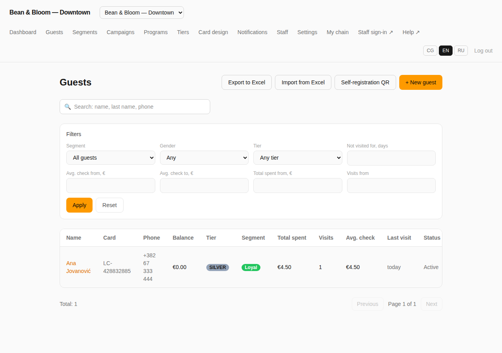Open the Settings page
502x353 pixels.
click(x=307, y=32)
